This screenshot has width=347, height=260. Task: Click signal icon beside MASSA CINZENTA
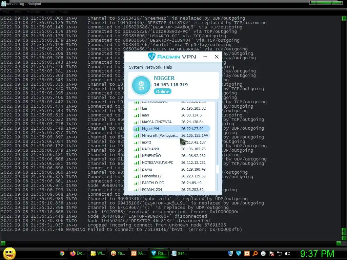click(x=137, y=122)
